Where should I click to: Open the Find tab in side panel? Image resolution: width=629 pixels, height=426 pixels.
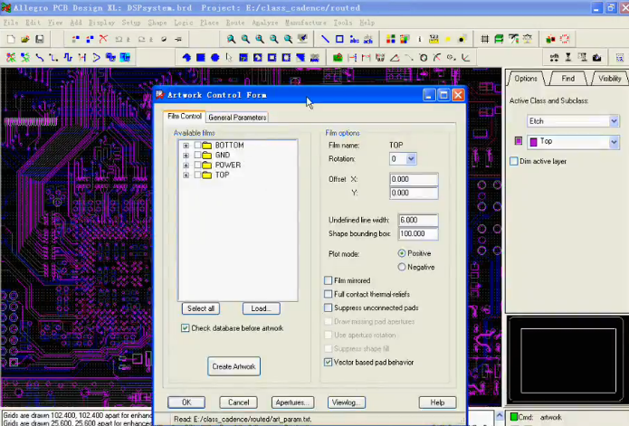(x=567, y=79)
